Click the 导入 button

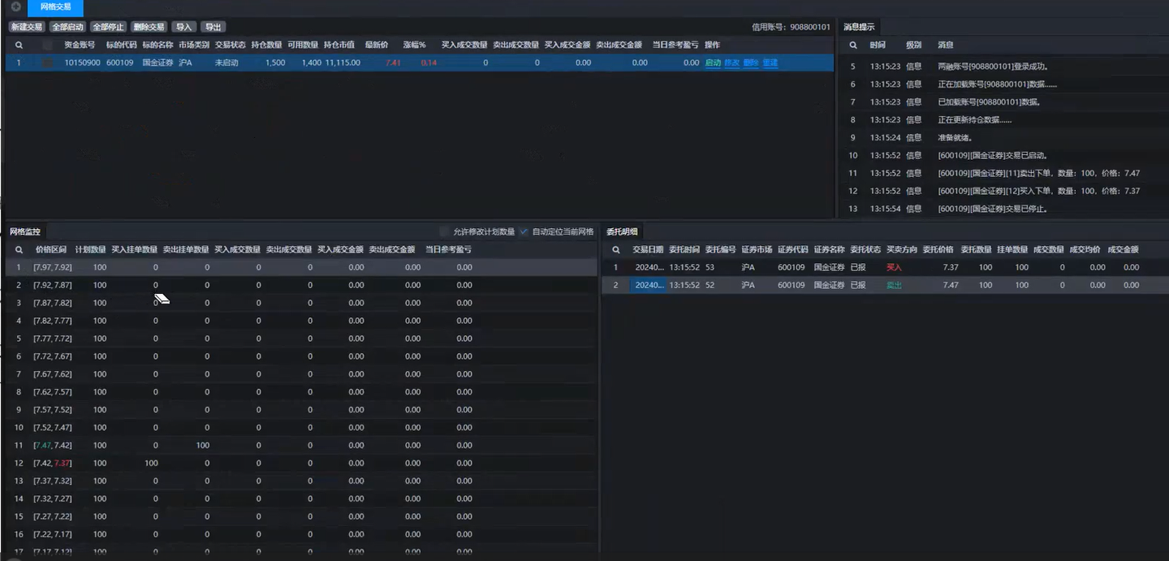184,27
